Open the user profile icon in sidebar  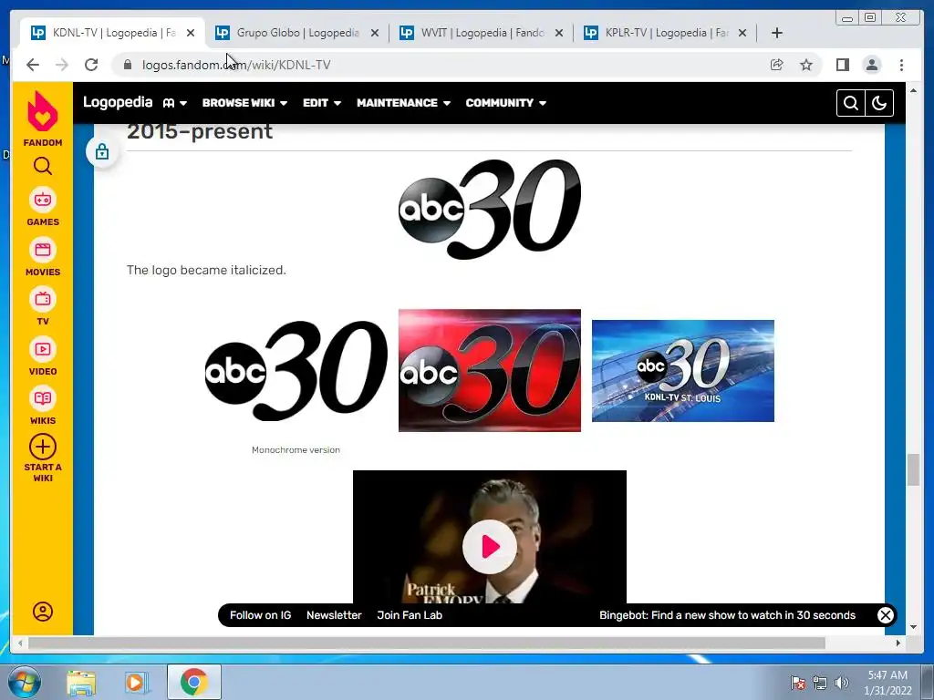(42, 612)
